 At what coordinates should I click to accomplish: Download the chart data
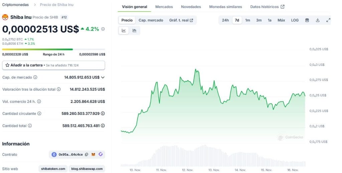pos(318,20)
